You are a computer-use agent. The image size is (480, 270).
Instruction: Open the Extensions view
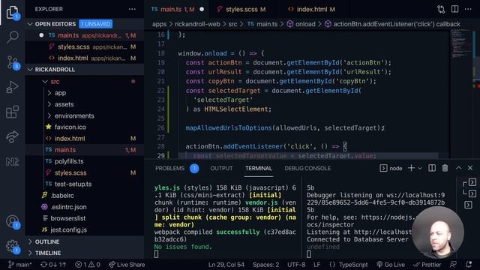click(12, 112)
